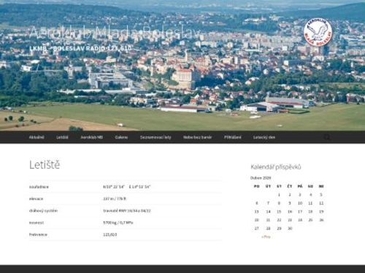
Task: Select the travnaté RWY runway value
Action: (127, 210)
